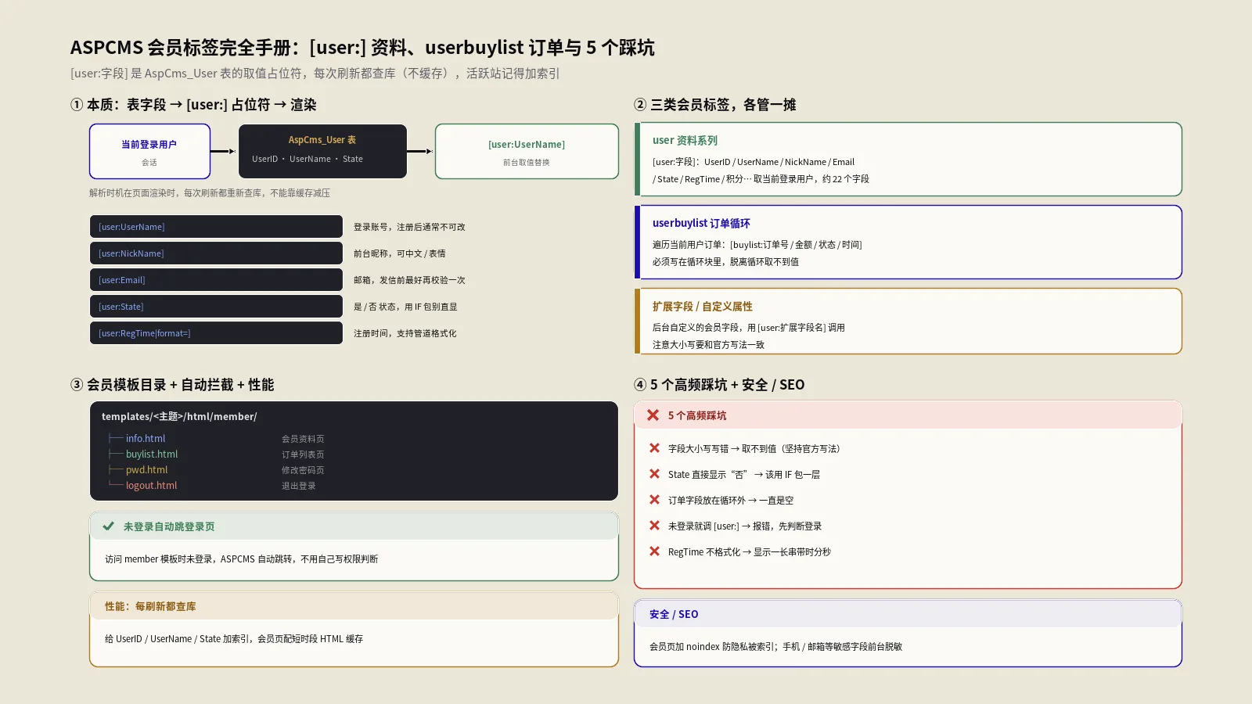Viewport: 1252px width, 704px height.
Task: Click the heading ② 三类会员标签，各管一摊
Action: click(x=715, y=105)
